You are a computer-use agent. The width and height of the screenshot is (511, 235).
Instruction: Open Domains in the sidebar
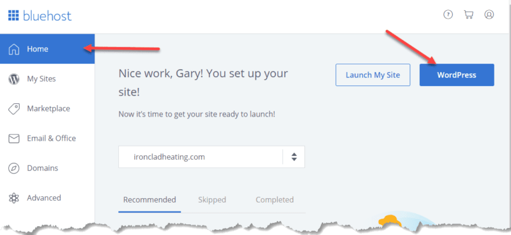click(x=47, y=168)
